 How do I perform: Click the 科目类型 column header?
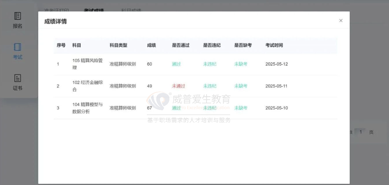click(119, 45)
